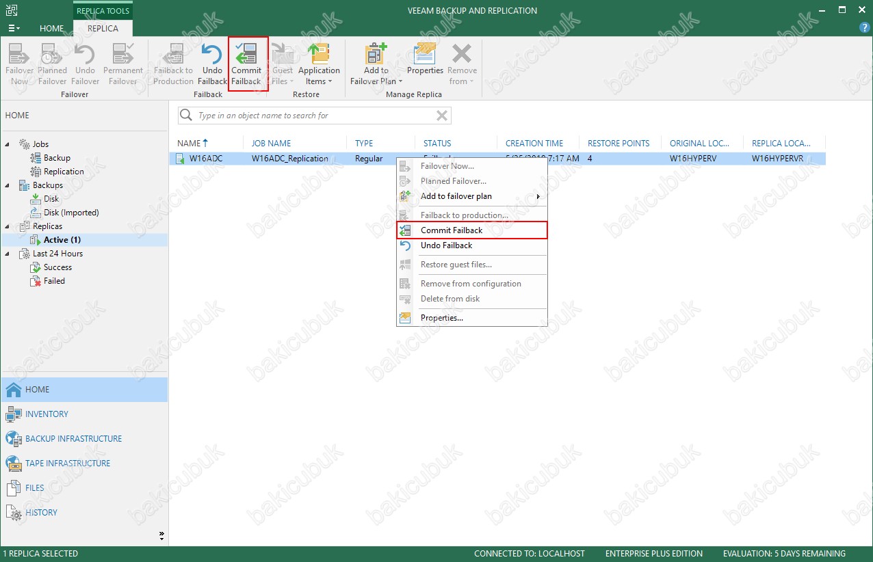Choose Commit Failback from the context menu

click(472, 230)
